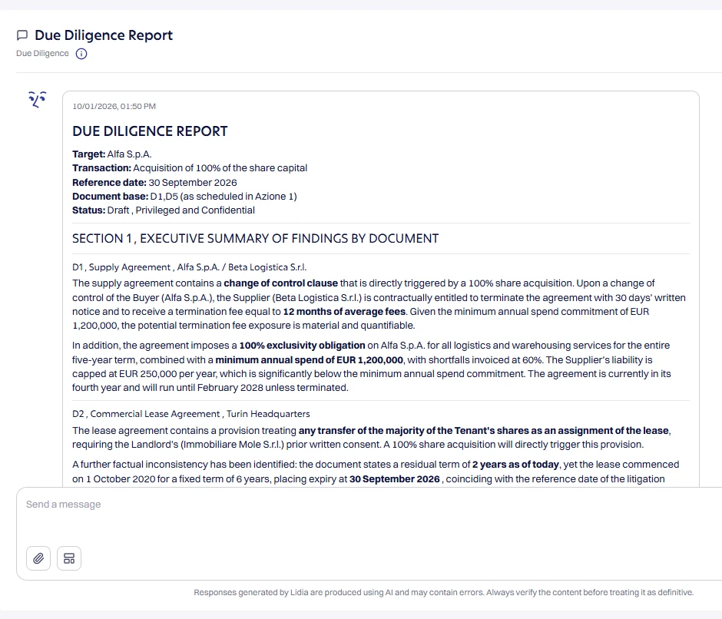Click the 10/01/2026, 01:50 PM timestamp
Image resolution: width=722 pixels, height=619 pixels.
coord(114,107)
